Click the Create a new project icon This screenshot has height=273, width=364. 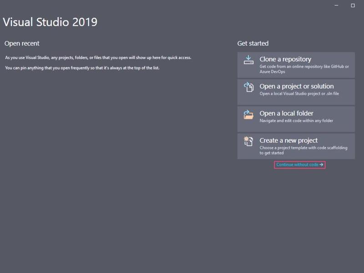[x=248, y=142]
